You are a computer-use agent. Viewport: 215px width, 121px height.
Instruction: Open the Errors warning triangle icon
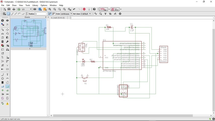pos(7,104)
